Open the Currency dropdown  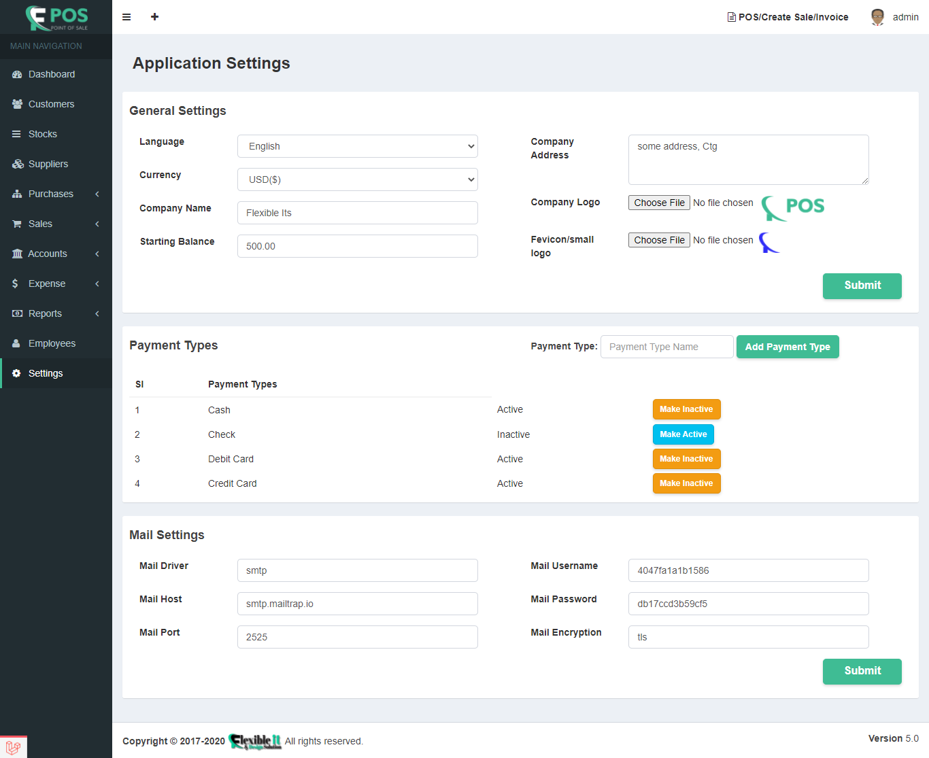[x=357, y=179]
